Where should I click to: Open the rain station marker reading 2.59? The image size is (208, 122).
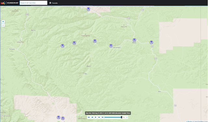coord(88,9)
